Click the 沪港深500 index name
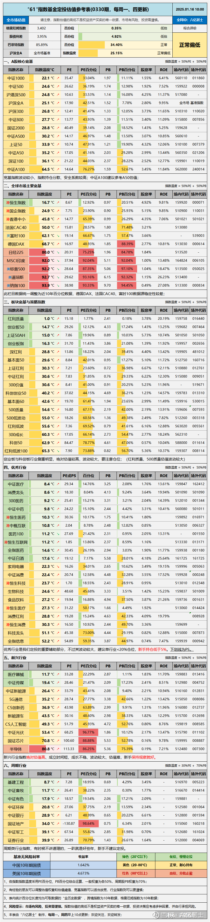This screenshot has height=922, width=210. coord(16,95)
